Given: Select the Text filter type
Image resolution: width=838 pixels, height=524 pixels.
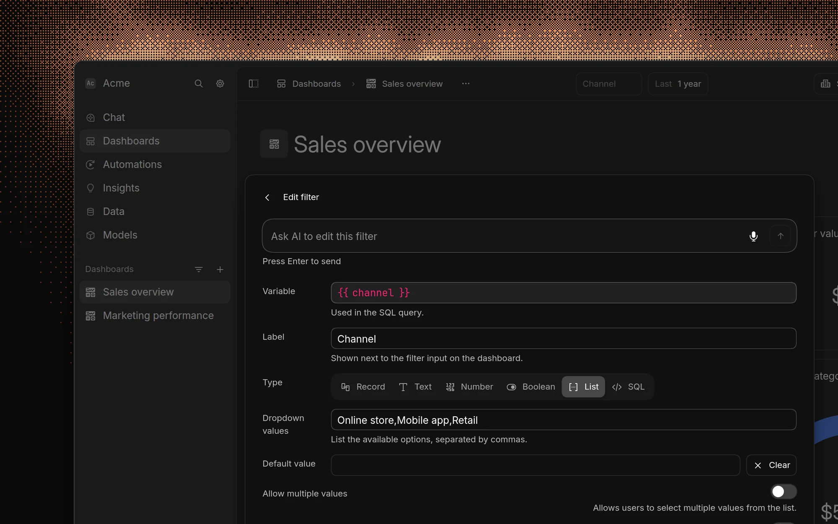Looking at the screenshot, I should (415, 387).
